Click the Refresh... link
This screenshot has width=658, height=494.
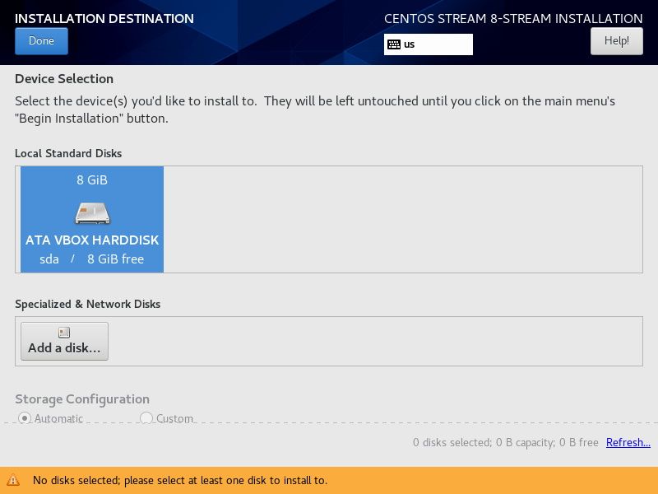coord(628,442)
